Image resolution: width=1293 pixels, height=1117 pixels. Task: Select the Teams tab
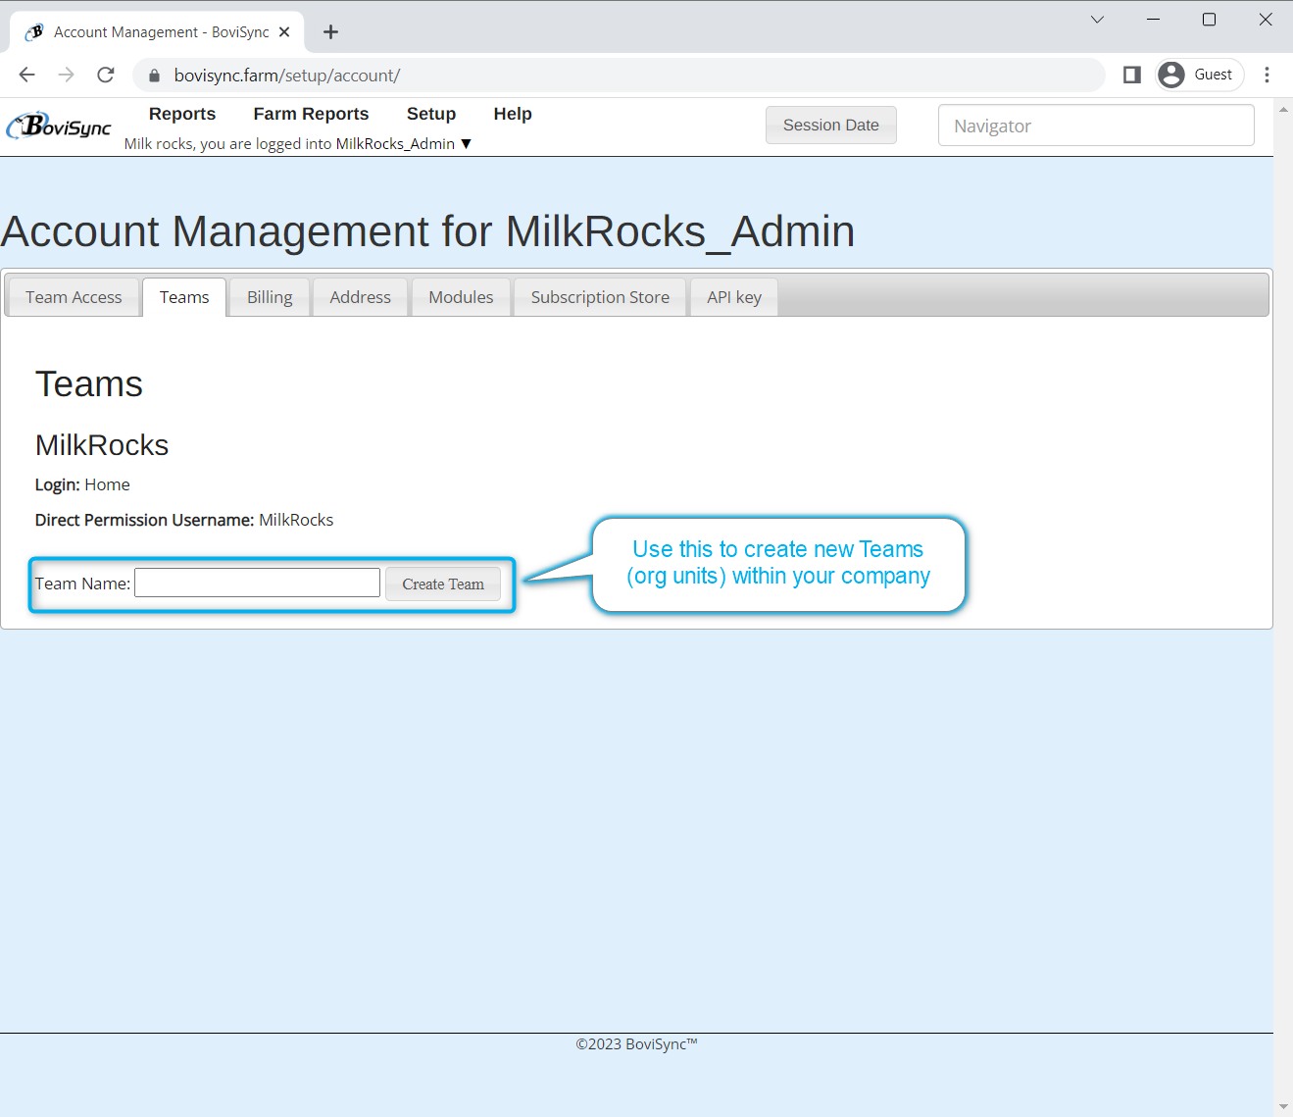click(184, 297)
